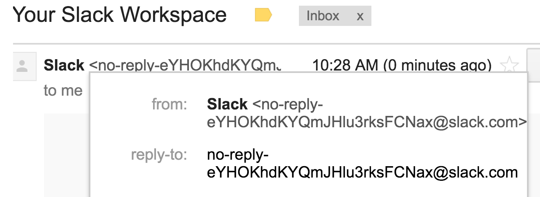Click the "reply-to:" label in details popup
This screenshot has height=197, width=540.
click(159, 155)
